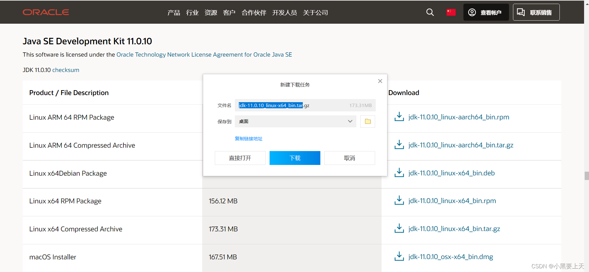The width and height of the screenshot is (589, 272).
Task: Select the 173.31 MB size cell
Action: coord(223,229)
